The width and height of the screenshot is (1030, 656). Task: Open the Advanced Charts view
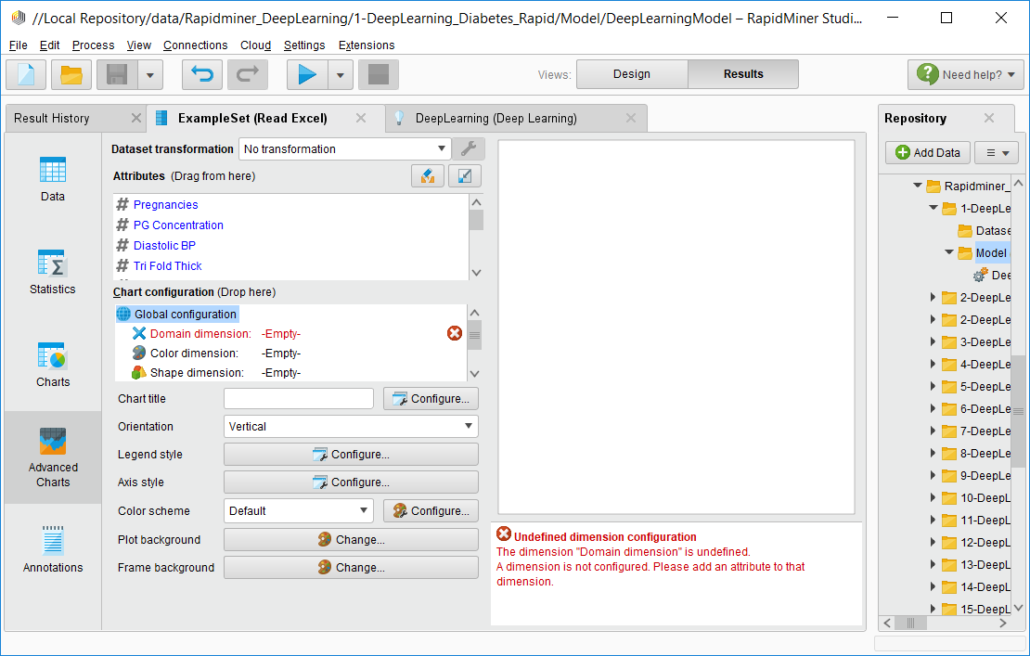(53, 457)
